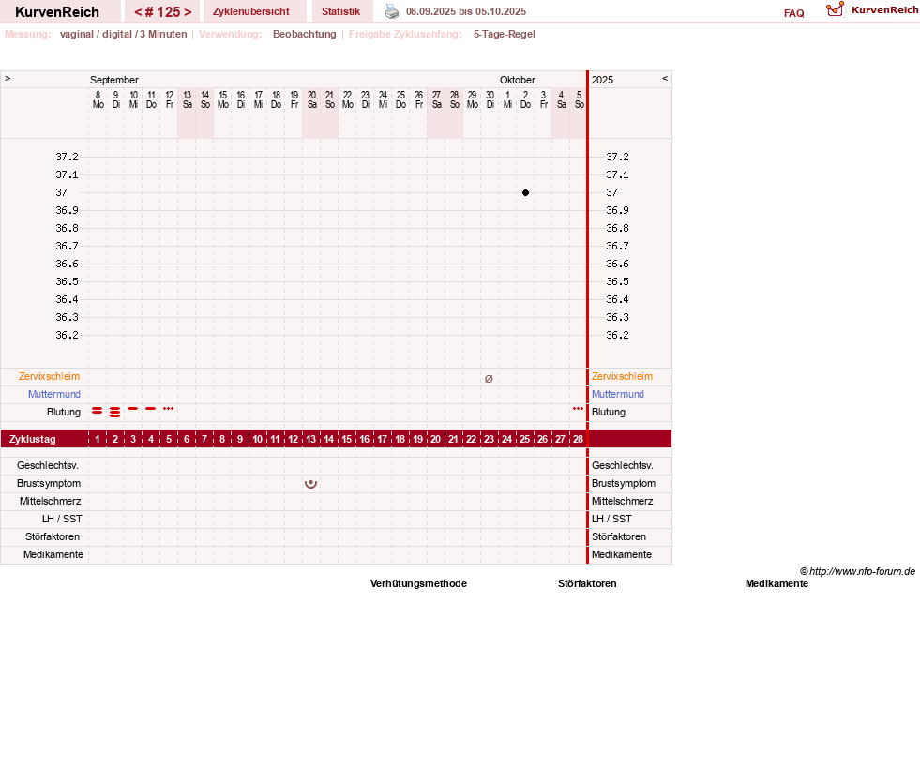Open the Statistik tab
920x770 pixels.
pos(340,12)
